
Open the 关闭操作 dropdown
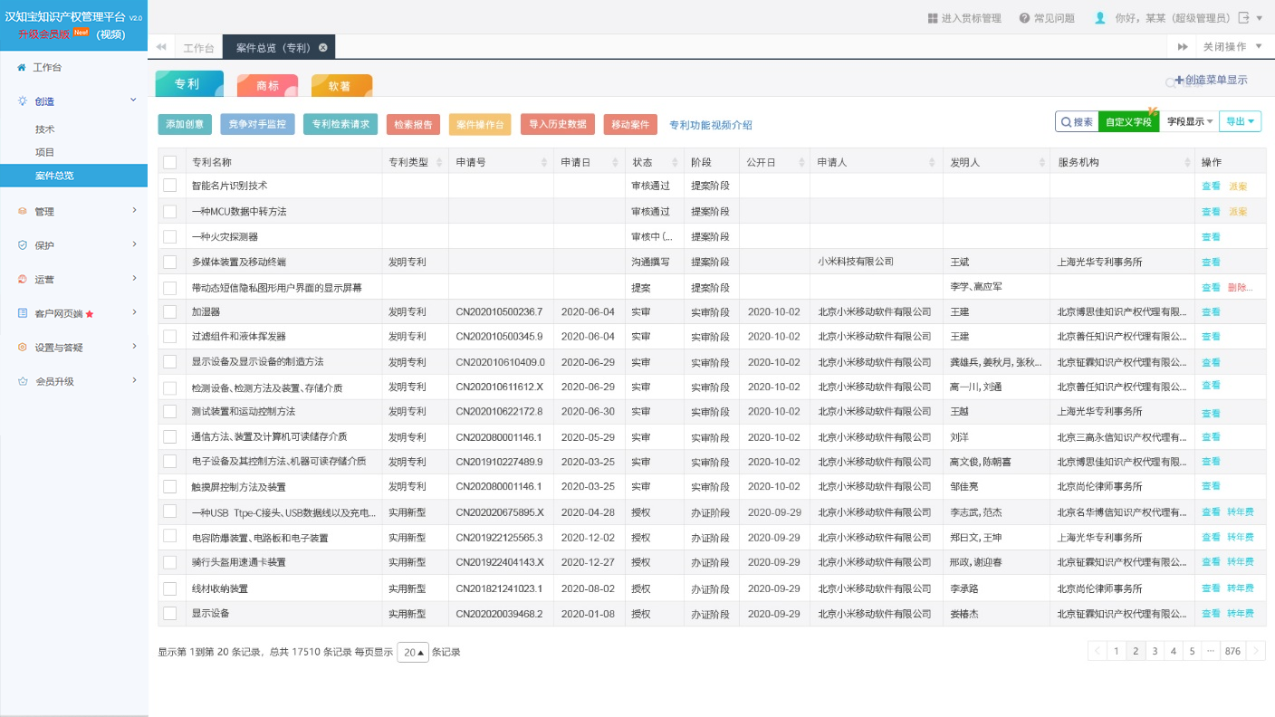point(1231,47)
